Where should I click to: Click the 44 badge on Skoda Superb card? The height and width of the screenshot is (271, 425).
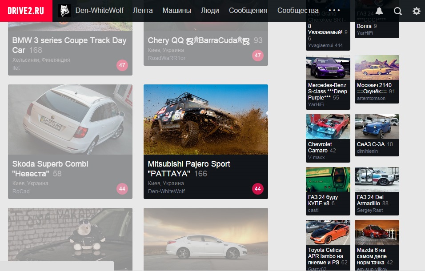tap(122, 189)
